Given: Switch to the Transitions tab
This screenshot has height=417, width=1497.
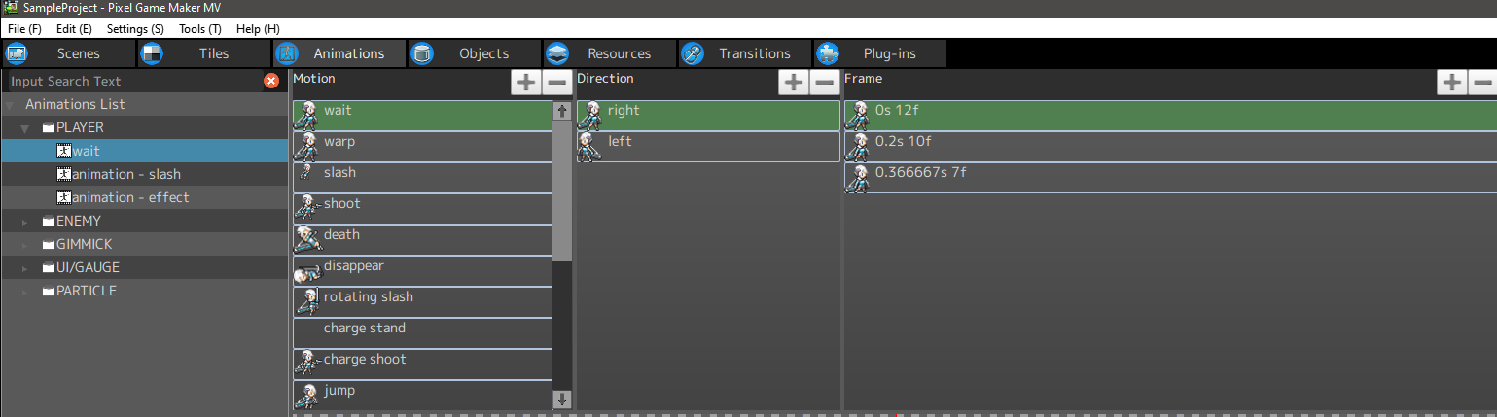Looking at the screenshot, I should click(x=743, y=53).
